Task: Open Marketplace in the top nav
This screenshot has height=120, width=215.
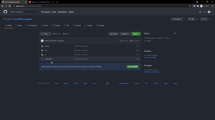Action: pyautogui.click(x=62, y=12)
